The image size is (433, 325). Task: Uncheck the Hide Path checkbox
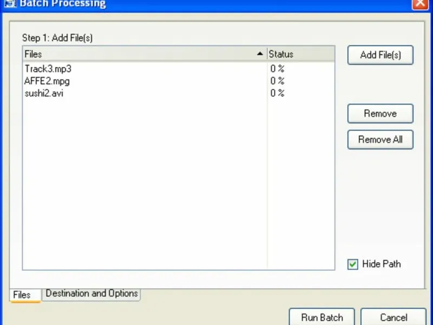(353, 264)
